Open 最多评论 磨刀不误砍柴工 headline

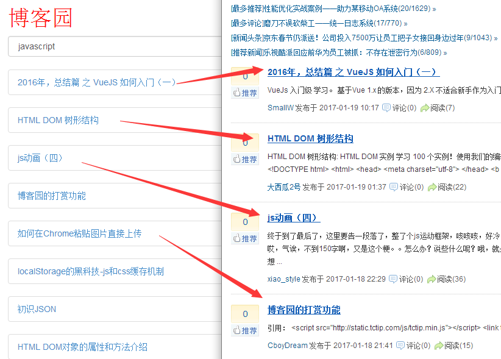point(319,23)
